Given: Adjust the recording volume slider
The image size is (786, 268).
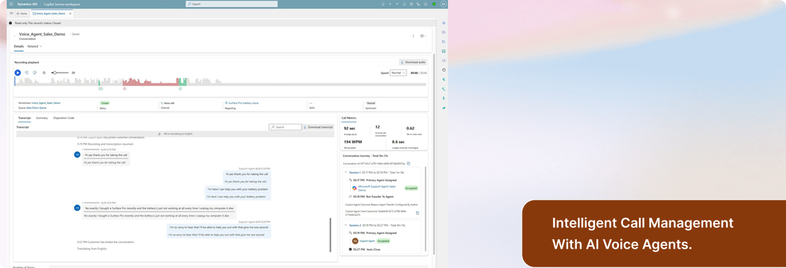Looking at the screenshot, I should click(x=60, y=72).
